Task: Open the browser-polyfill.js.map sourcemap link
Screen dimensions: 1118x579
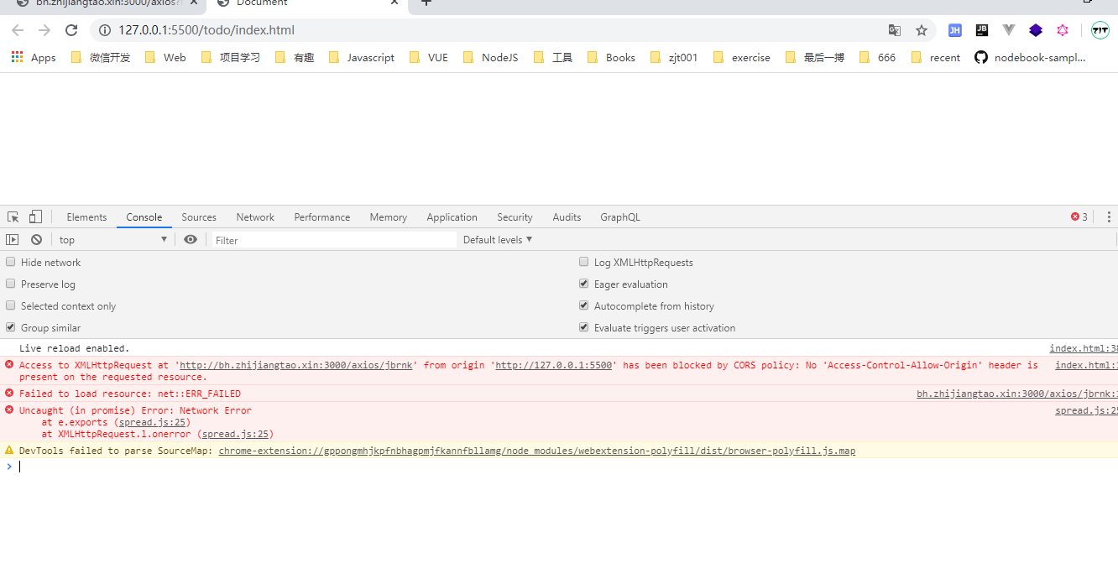Action: coord(537,451)
